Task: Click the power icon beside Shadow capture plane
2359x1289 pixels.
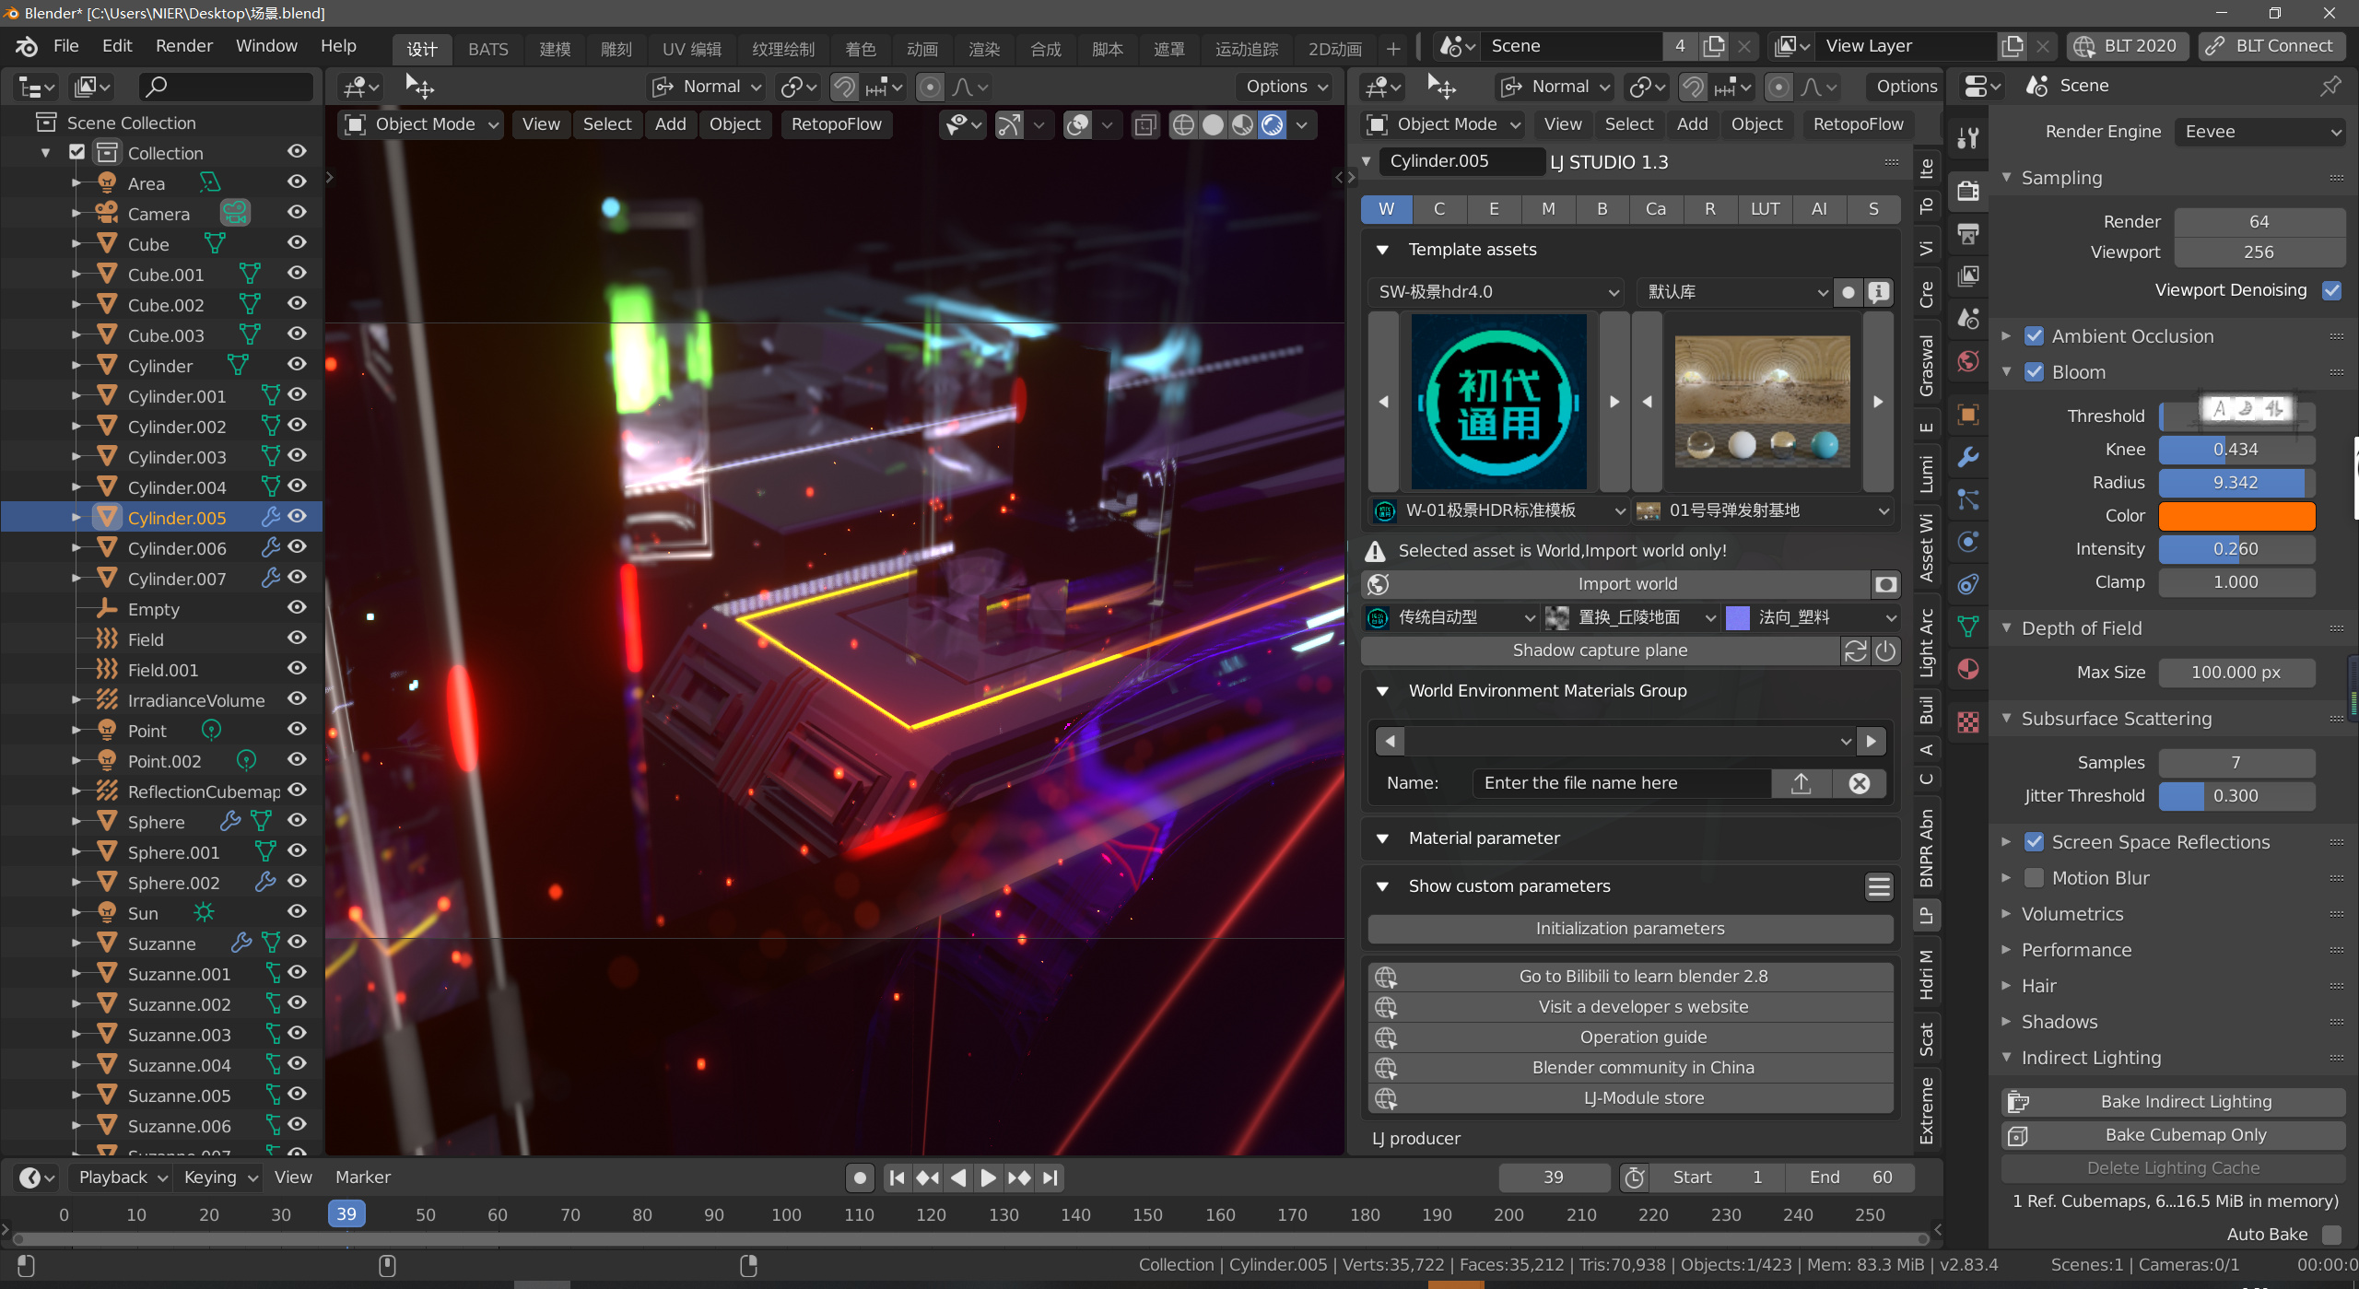Action: coord(1885,650)
